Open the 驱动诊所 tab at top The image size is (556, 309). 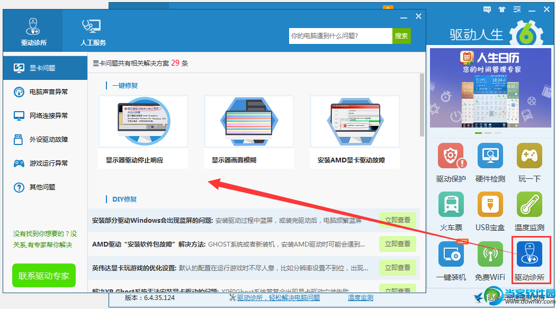[33, 31]
